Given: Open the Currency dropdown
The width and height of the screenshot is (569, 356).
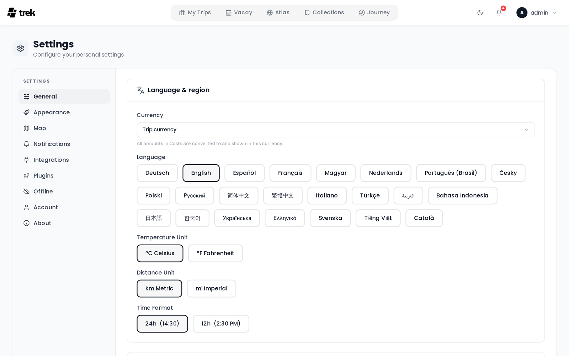Looking at the screenshot, I should pyautogui.click(x=336, y=130).
